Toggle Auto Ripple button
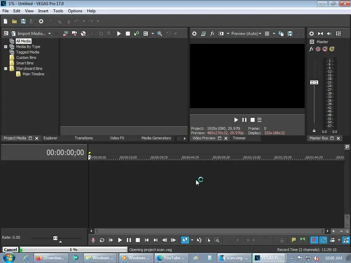The height and width of the screenshot is (263, 351). pos(332,240)
